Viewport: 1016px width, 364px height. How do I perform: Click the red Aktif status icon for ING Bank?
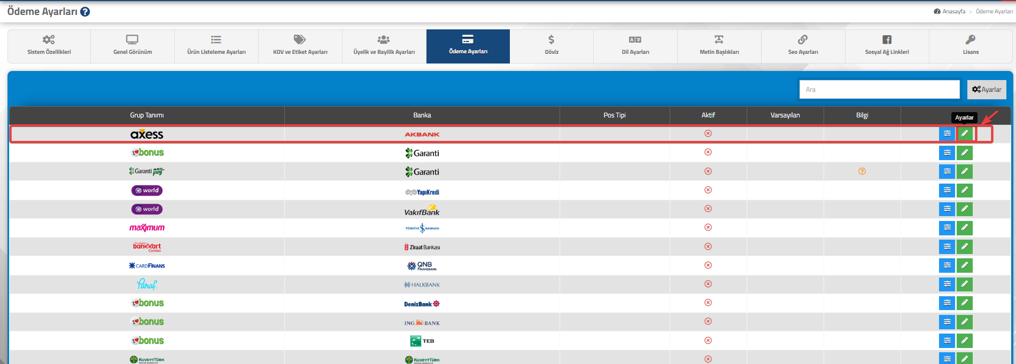[708, 321]
